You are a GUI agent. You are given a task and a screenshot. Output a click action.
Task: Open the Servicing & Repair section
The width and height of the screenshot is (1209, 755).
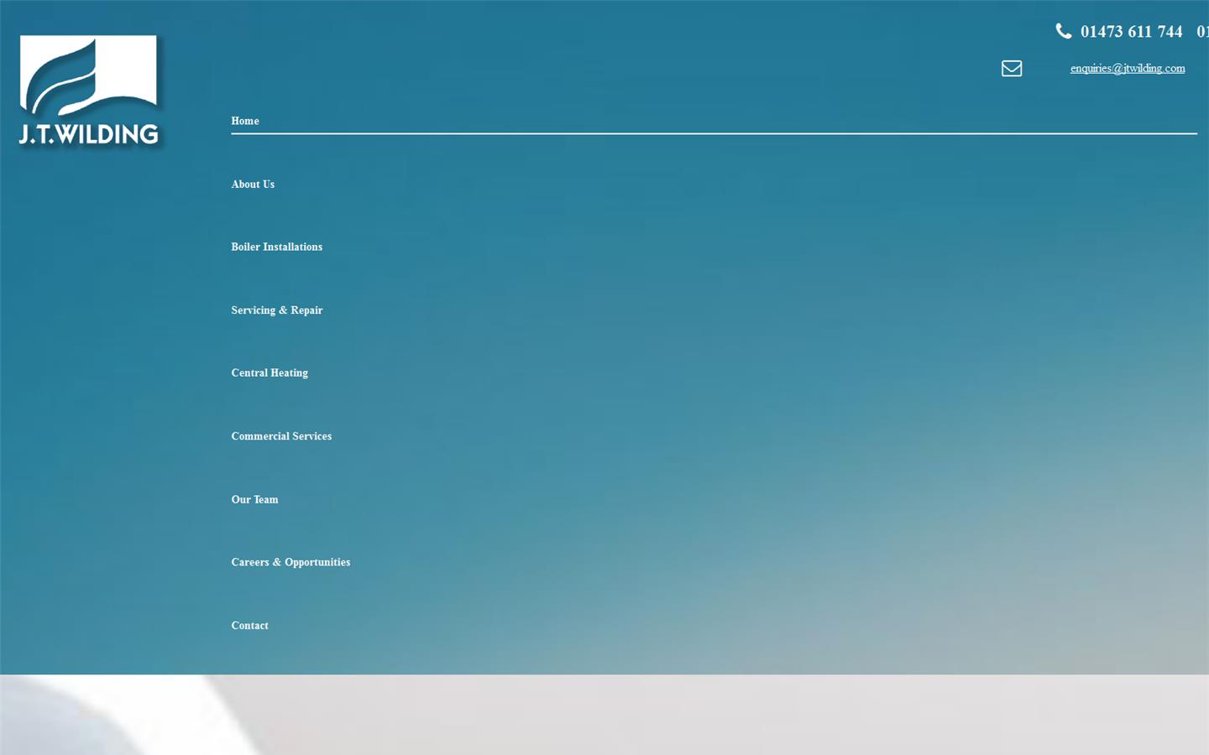pos(277,310)
